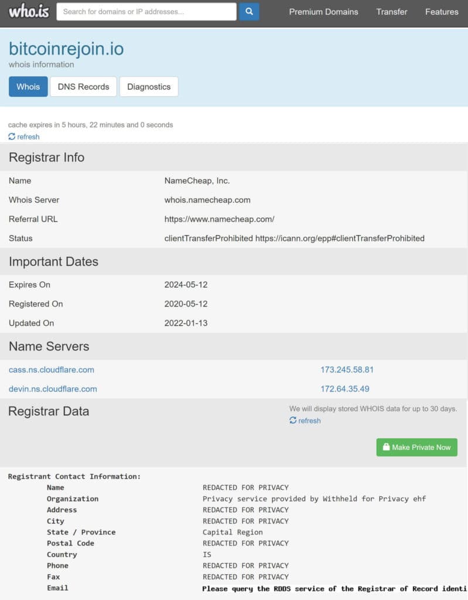Open IP address 173.245.58.81
The width and height of the screenshot is (468, 600).
click(347, 370)
